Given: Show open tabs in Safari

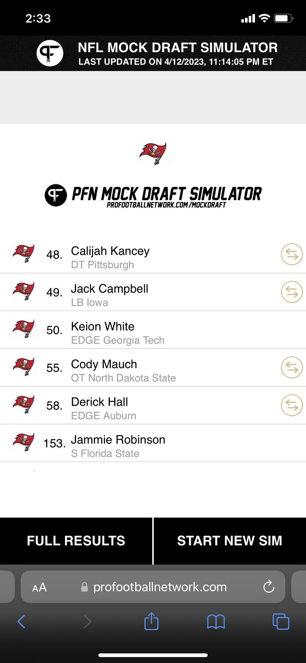Looking at the screenshot, I should click(x=281, y=621).
